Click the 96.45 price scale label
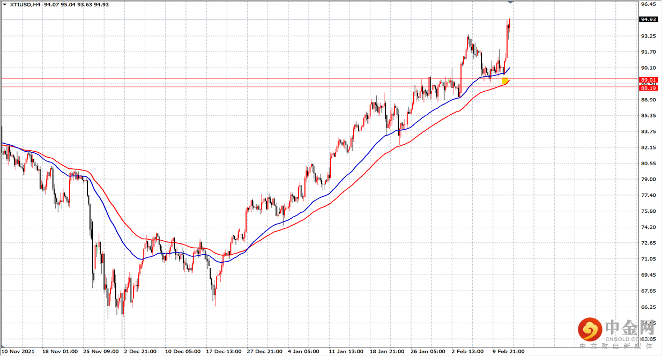Viewport: 662px width, 356px height. point(649,4)
